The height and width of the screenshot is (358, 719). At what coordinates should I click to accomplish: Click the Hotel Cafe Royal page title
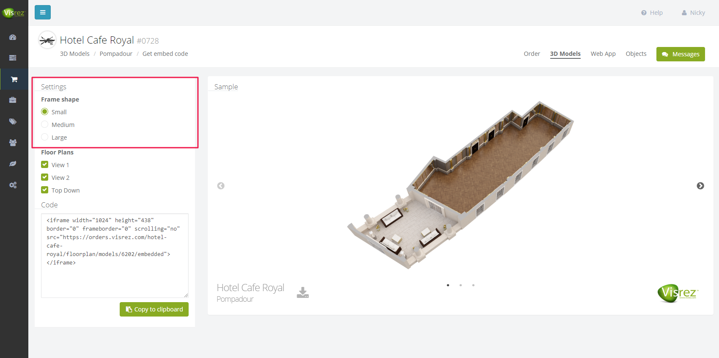[x=97, y=40]
